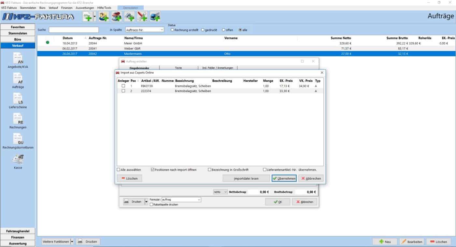
Task: Click OK in the Auftrag erstellen window
Action: point(278,202)
